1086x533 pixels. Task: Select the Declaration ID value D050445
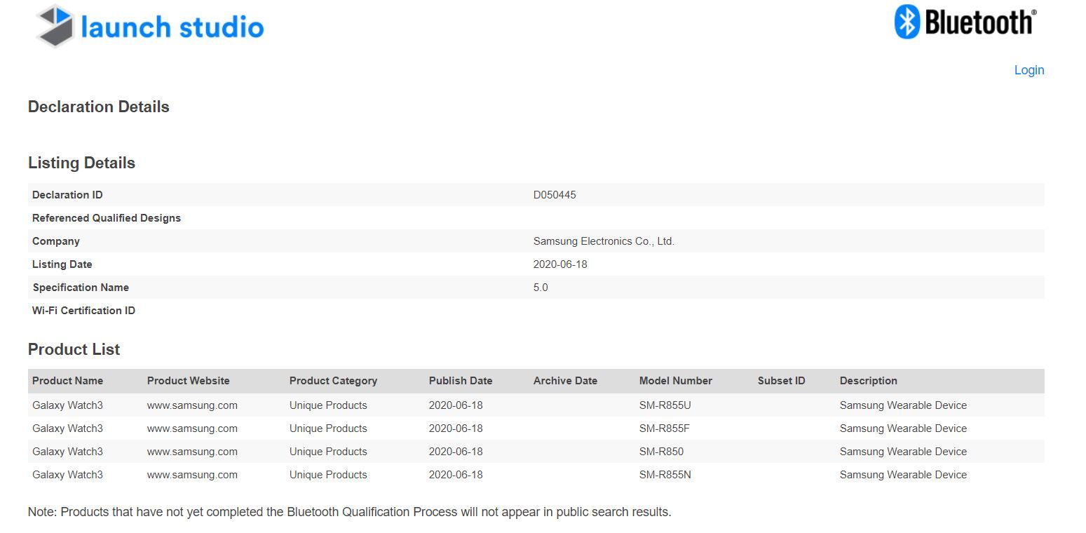(x=555, y=195)
